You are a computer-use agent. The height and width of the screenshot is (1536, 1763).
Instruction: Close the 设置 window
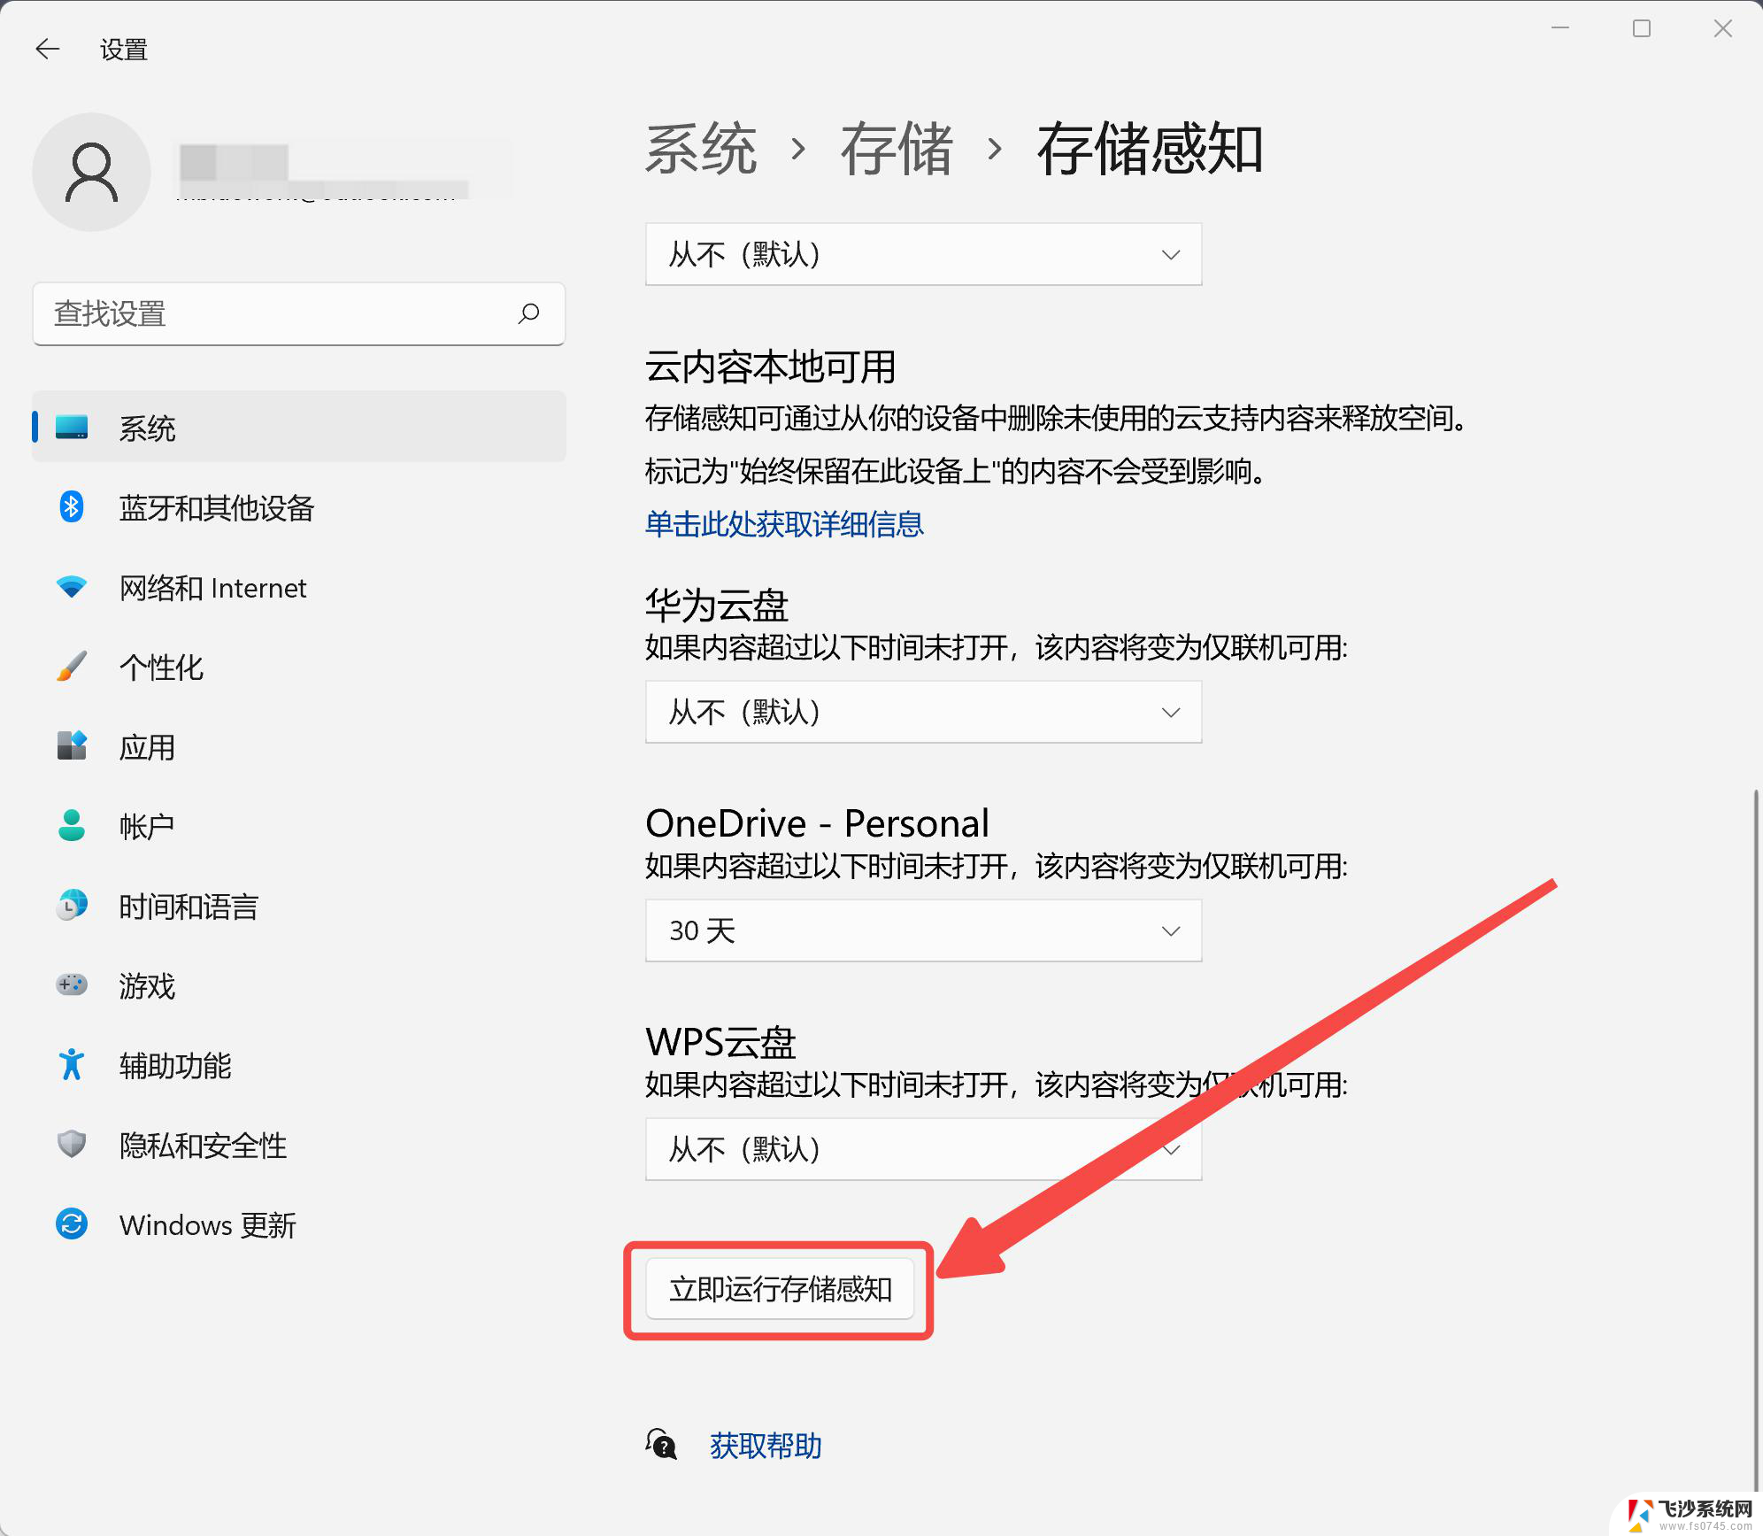coord(1723,28)
